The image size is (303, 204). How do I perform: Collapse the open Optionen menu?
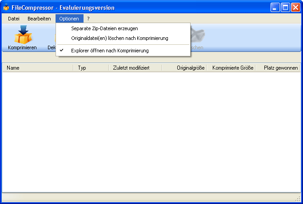pyautogui.click(x=69, y=19)
